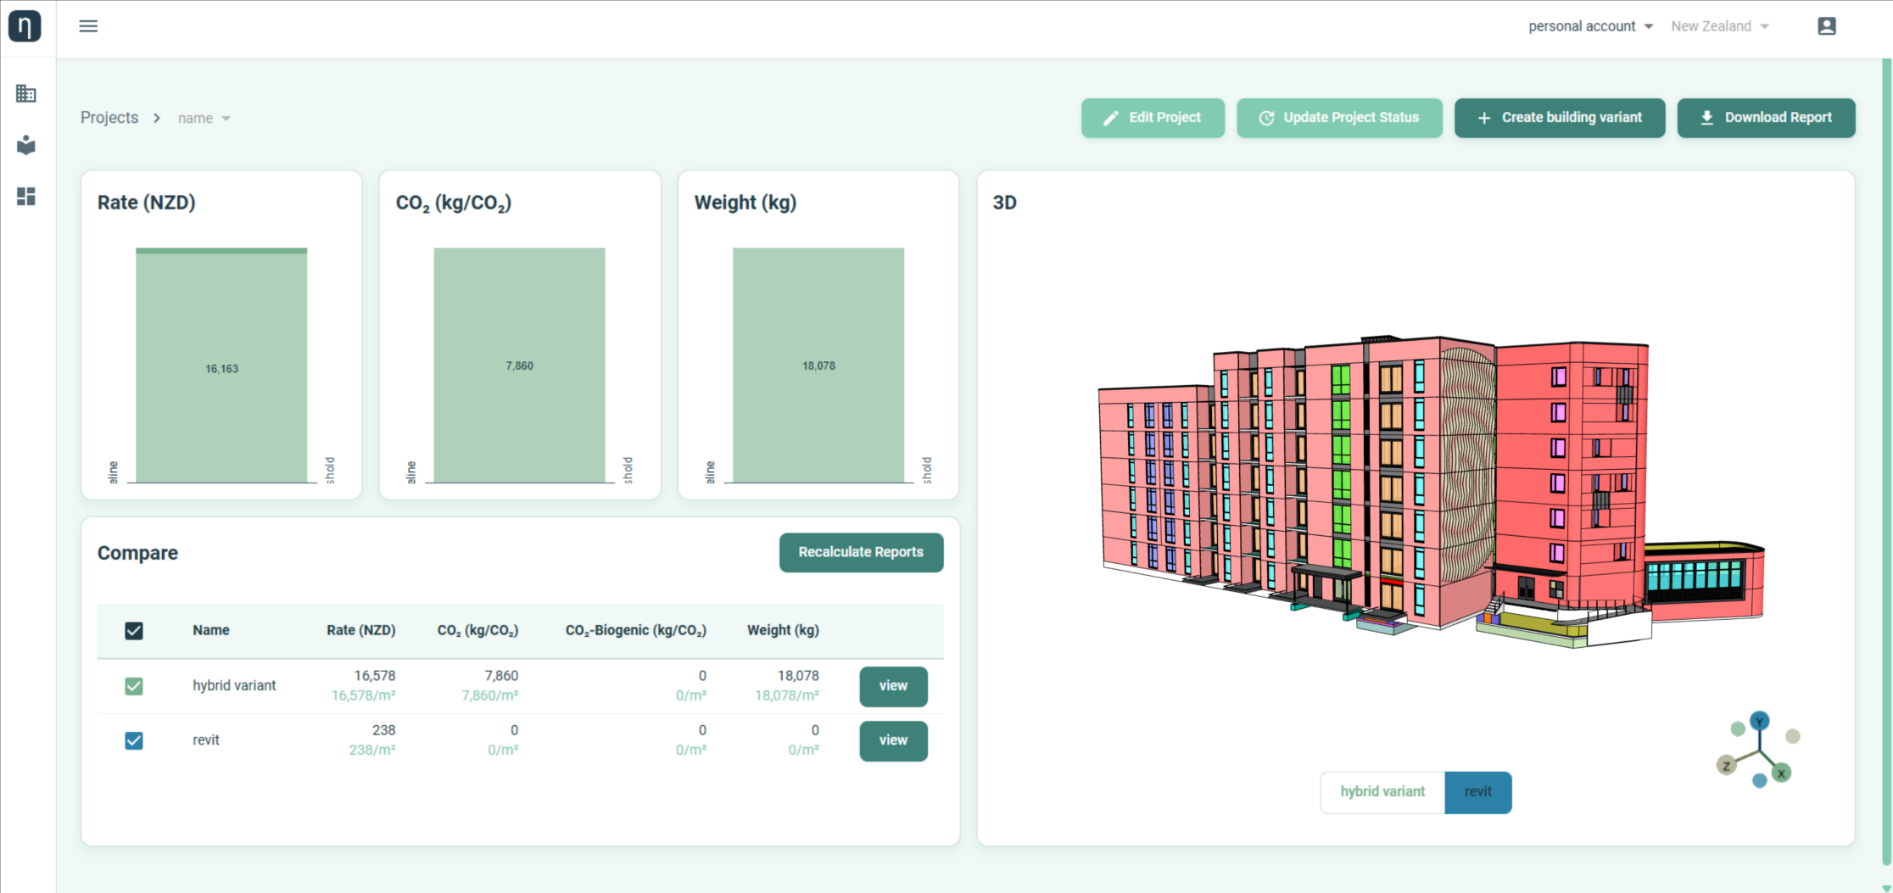This screenshot has width=1893, height=893.
Task: Expand the personal account dropdown
Action: (x=1590, y=26)
